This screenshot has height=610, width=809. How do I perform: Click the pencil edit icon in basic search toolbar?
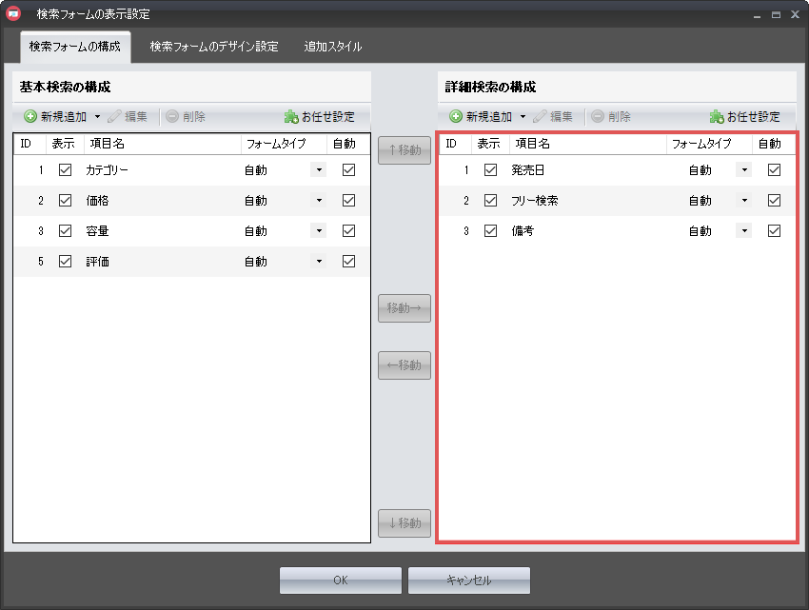coord(114,117)
